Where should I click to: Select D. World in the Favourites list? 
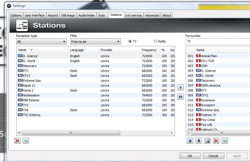pos(218,76)
